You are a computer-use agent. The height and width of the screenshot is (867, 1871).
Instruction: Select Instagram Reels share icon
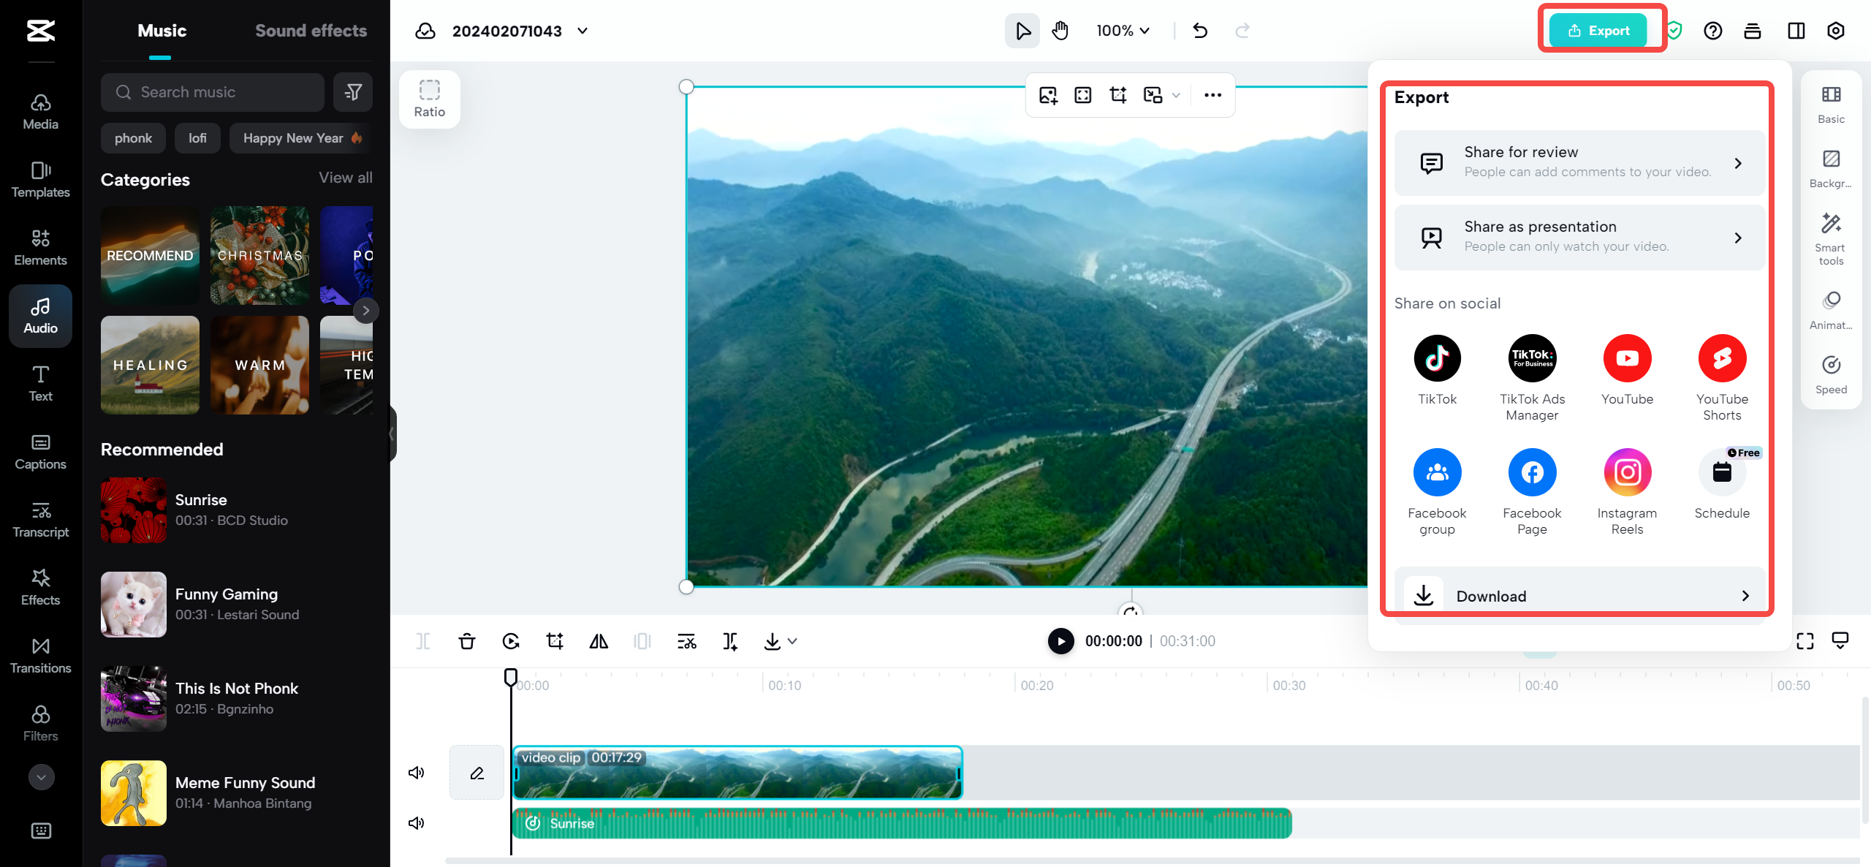point(1627,472)
